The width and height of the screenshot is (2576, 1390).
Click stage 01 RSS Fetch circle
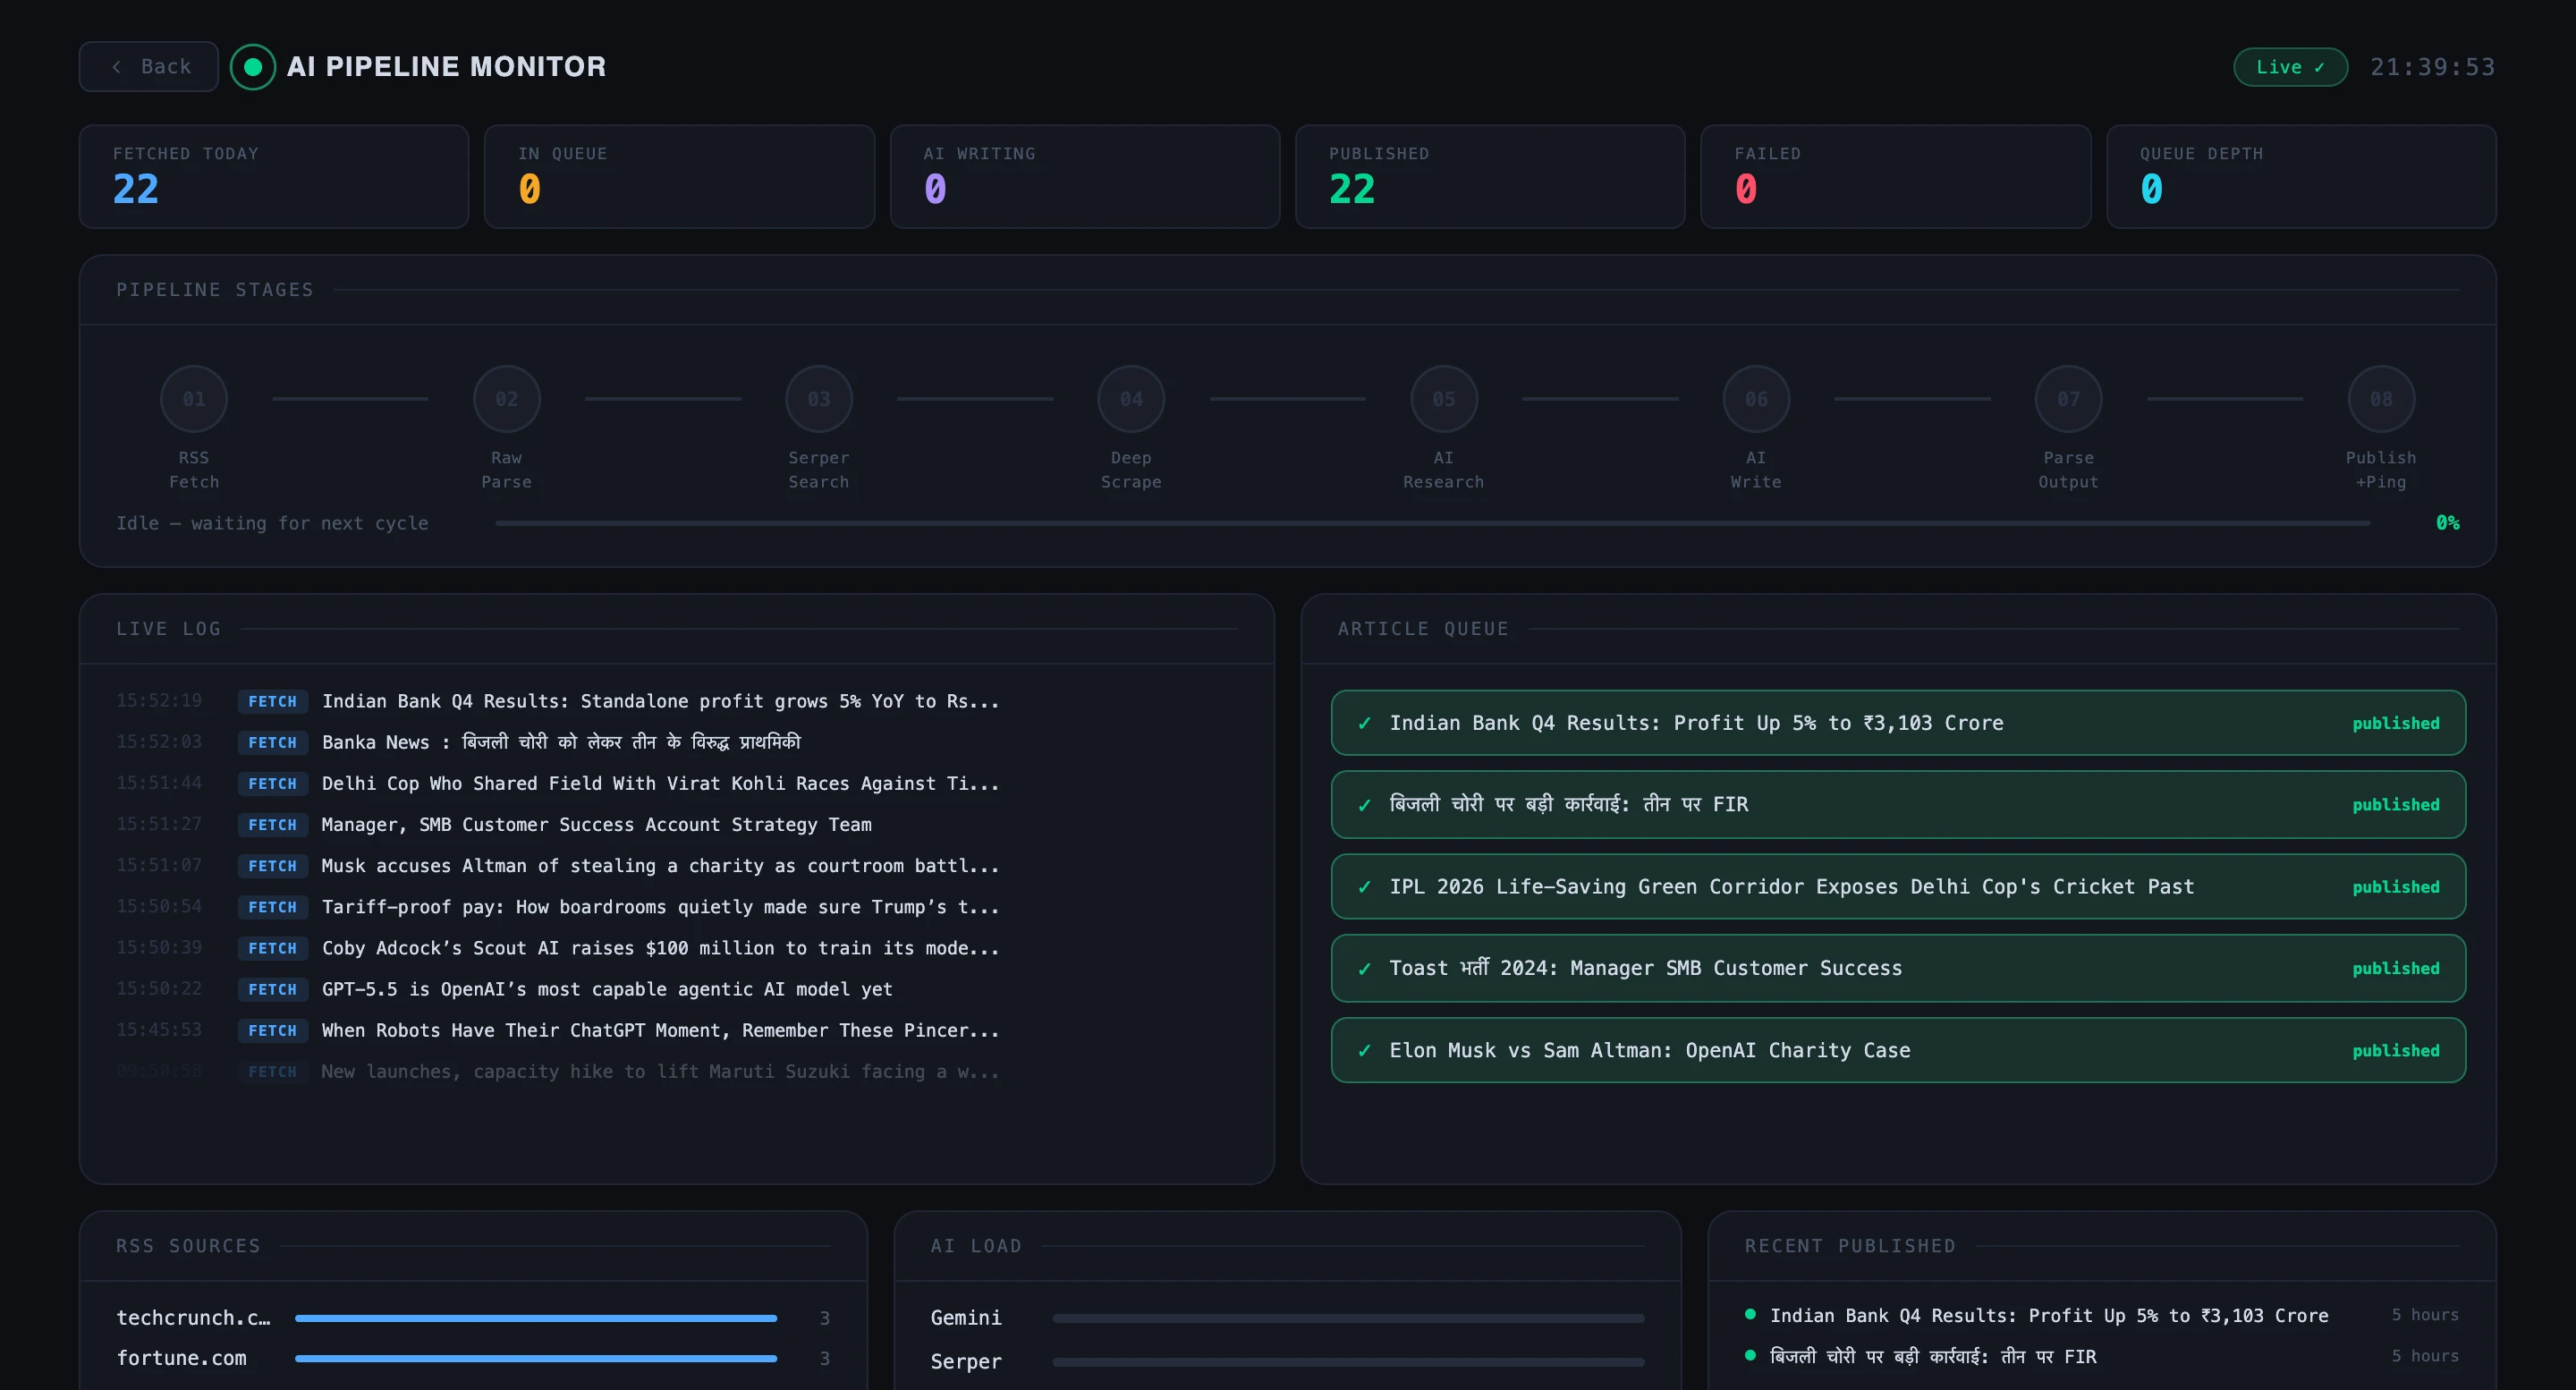point(194,399)
